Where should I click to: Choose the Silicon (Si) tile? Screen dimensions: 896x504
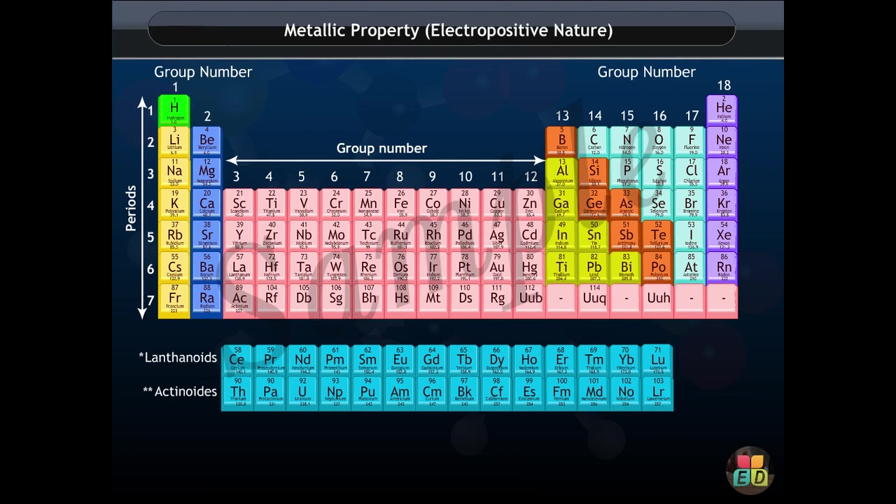tap(594, 173)
